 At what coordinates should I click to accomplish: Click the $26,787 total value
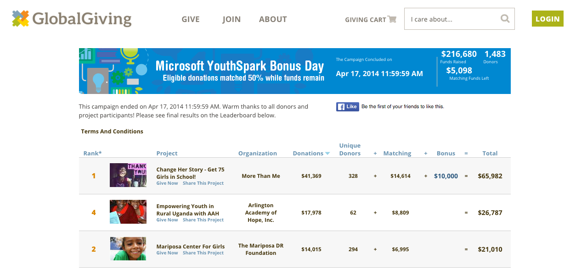(490, 213)
